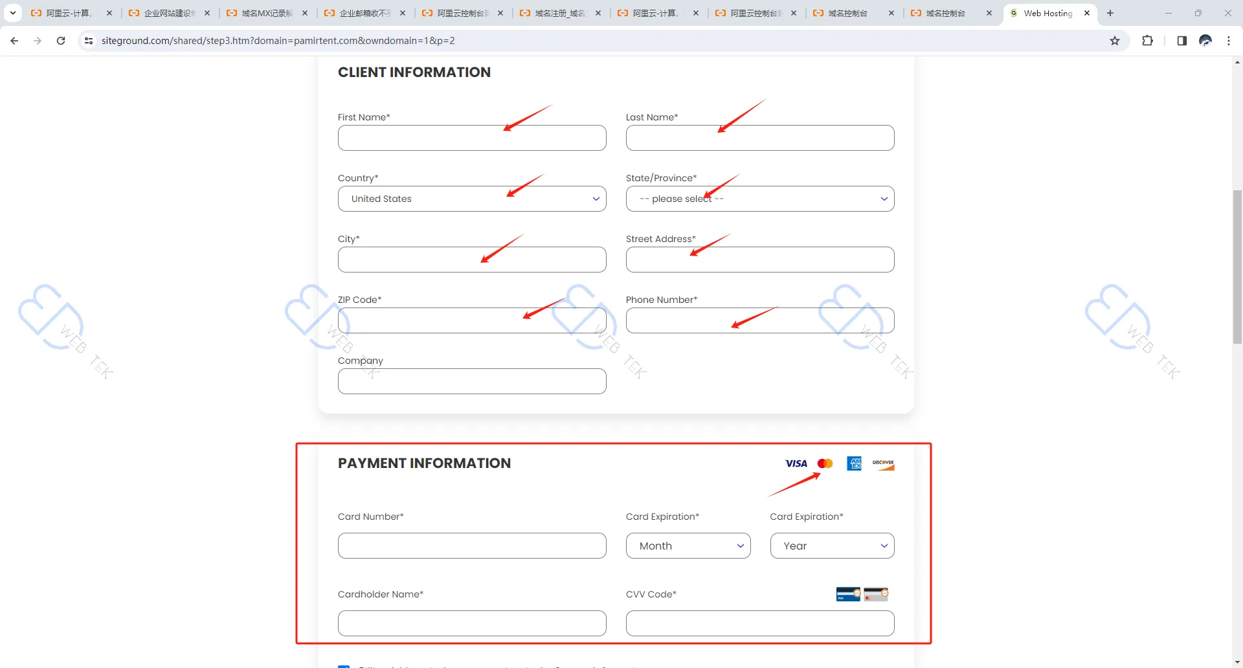Reload the SiteGround page
1243x668 pixels.
click(x=61, y=41)
